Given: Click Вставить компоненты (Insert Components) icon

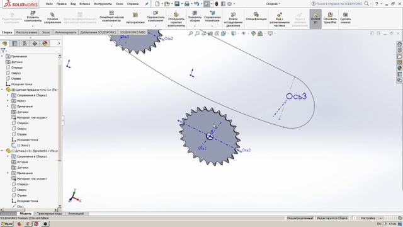Looking at the screenshot, I should point(33,17).
